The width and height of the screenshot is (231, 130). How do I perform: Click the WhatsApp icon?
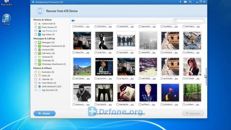(x=39, y=60)
